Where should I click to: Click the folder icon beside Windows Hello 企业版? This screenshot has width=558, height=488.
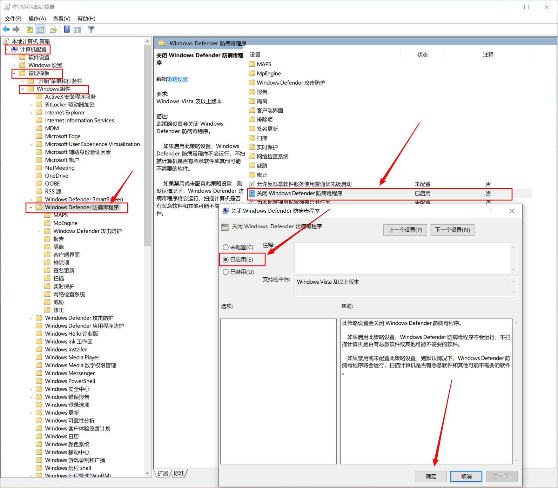[39, 334]
